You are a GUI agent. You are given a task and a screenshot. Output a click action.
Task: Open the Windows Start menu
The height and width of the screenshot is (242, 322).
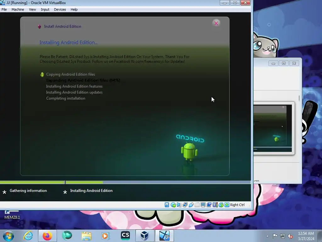8,236
